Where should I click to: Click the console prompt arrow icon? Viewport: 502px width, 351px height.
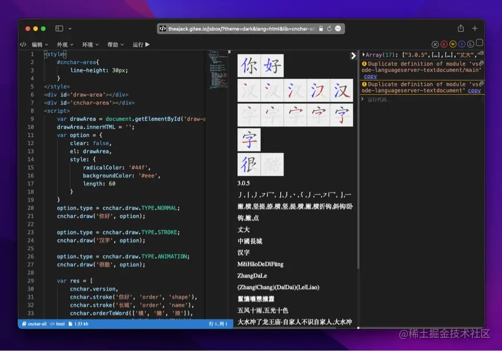click(x=362, y=99)
